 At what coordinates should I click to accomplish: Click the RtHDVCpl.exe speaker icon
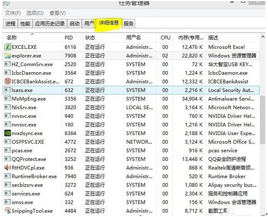[x=7, y=168]
